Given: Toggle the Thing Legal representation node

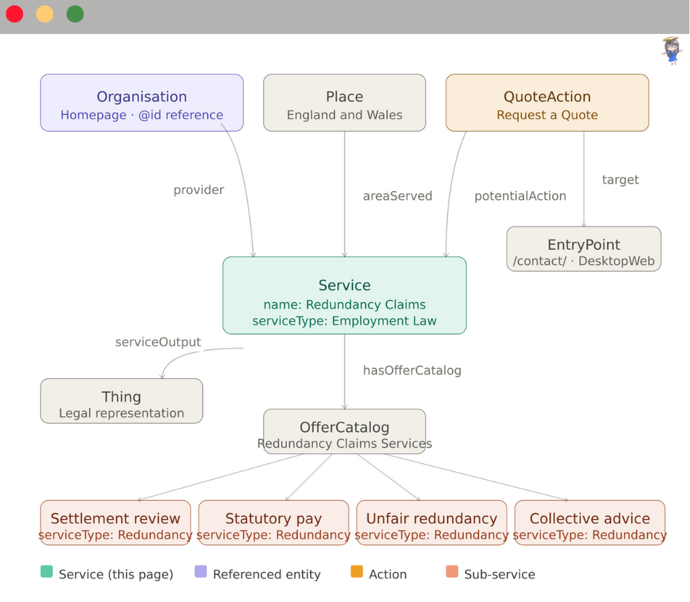Looking at the screenshot, I should click(121, 401).
